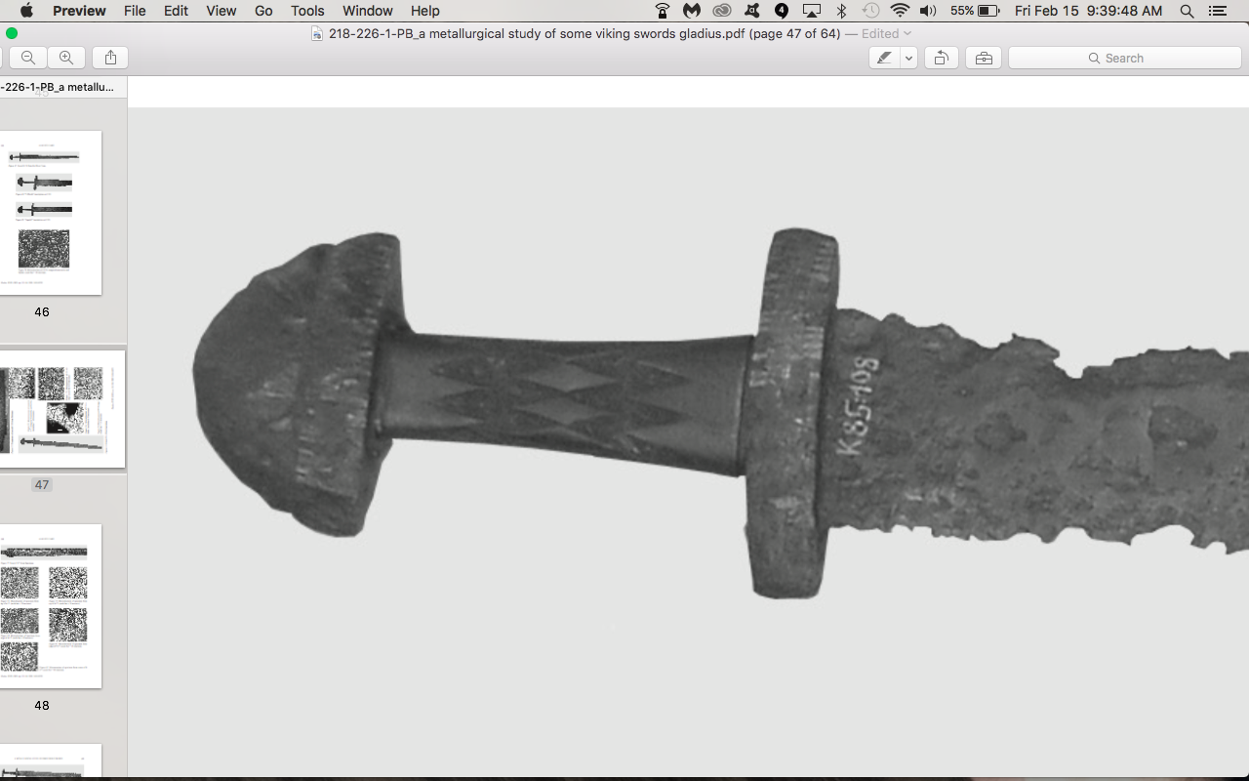This screenshot has height=781, width=1249.
Task: Open the Tools menu
Action: 307,11
